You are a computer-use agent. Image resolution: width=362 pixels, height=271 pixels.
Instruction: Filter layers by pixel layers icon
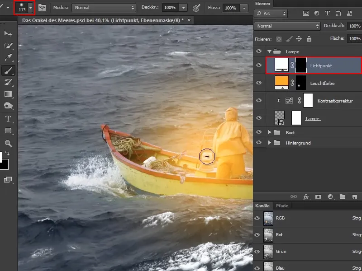(306, 14)
